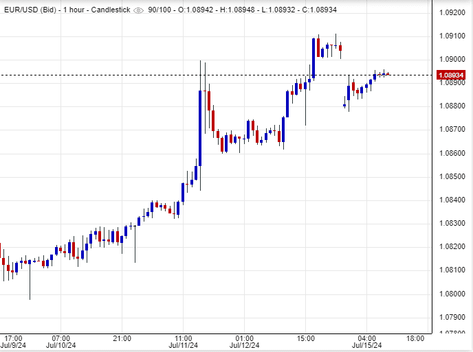Click the 1.09200 price axis label
Screen dimensions: 473x352
pos(451,12)
